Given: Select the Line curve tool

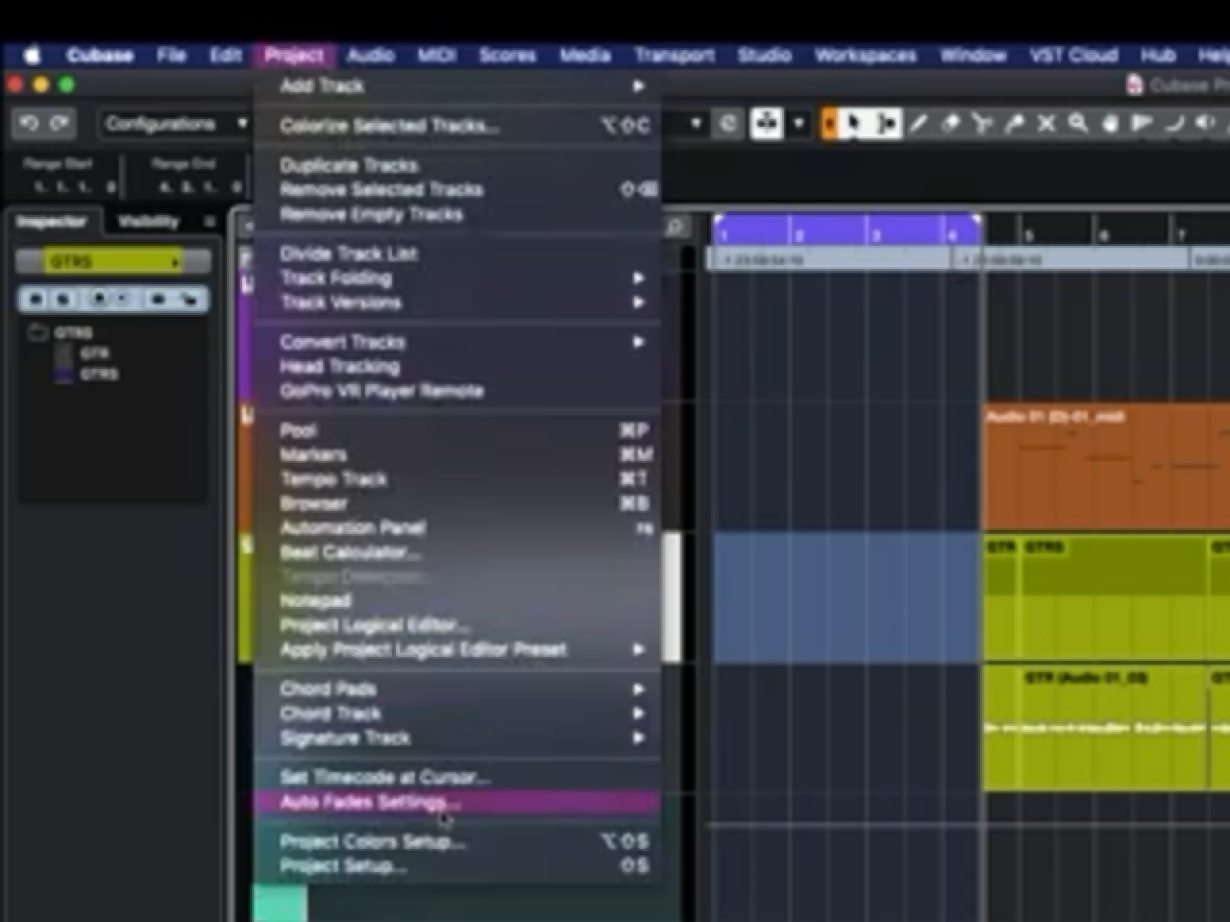Looking at the screenshot, I should 1173,124.
